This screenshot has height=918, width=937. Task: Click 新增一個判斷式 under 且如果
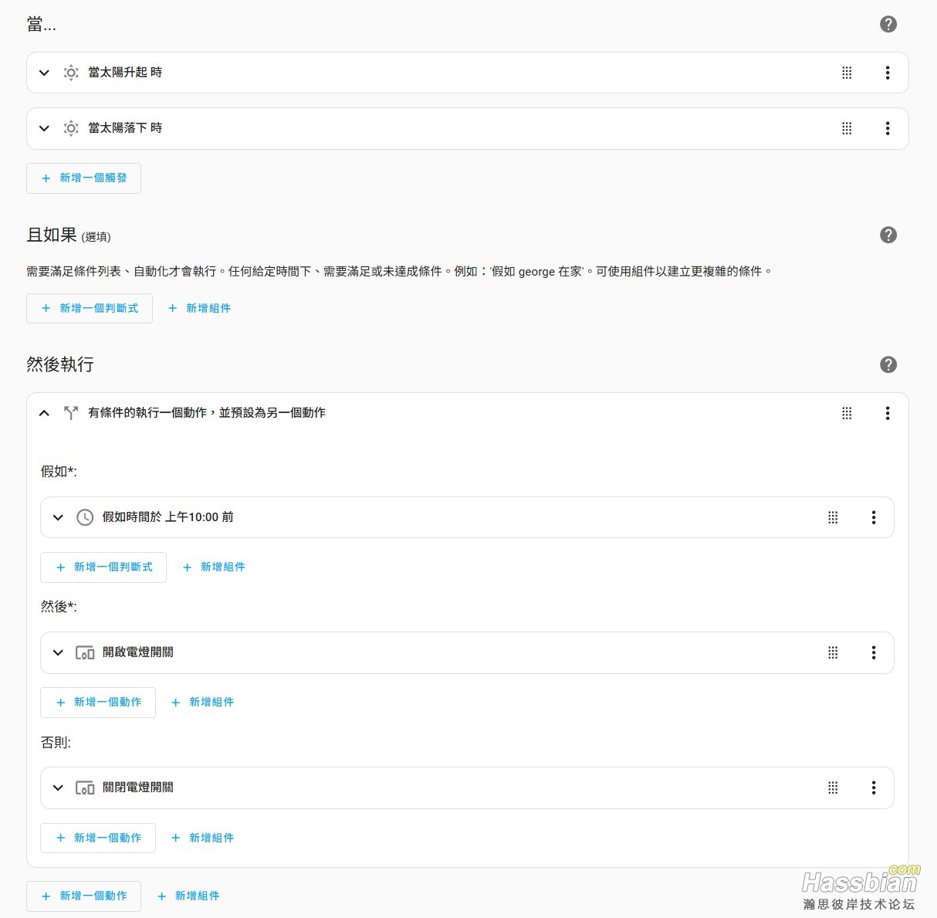90,308
